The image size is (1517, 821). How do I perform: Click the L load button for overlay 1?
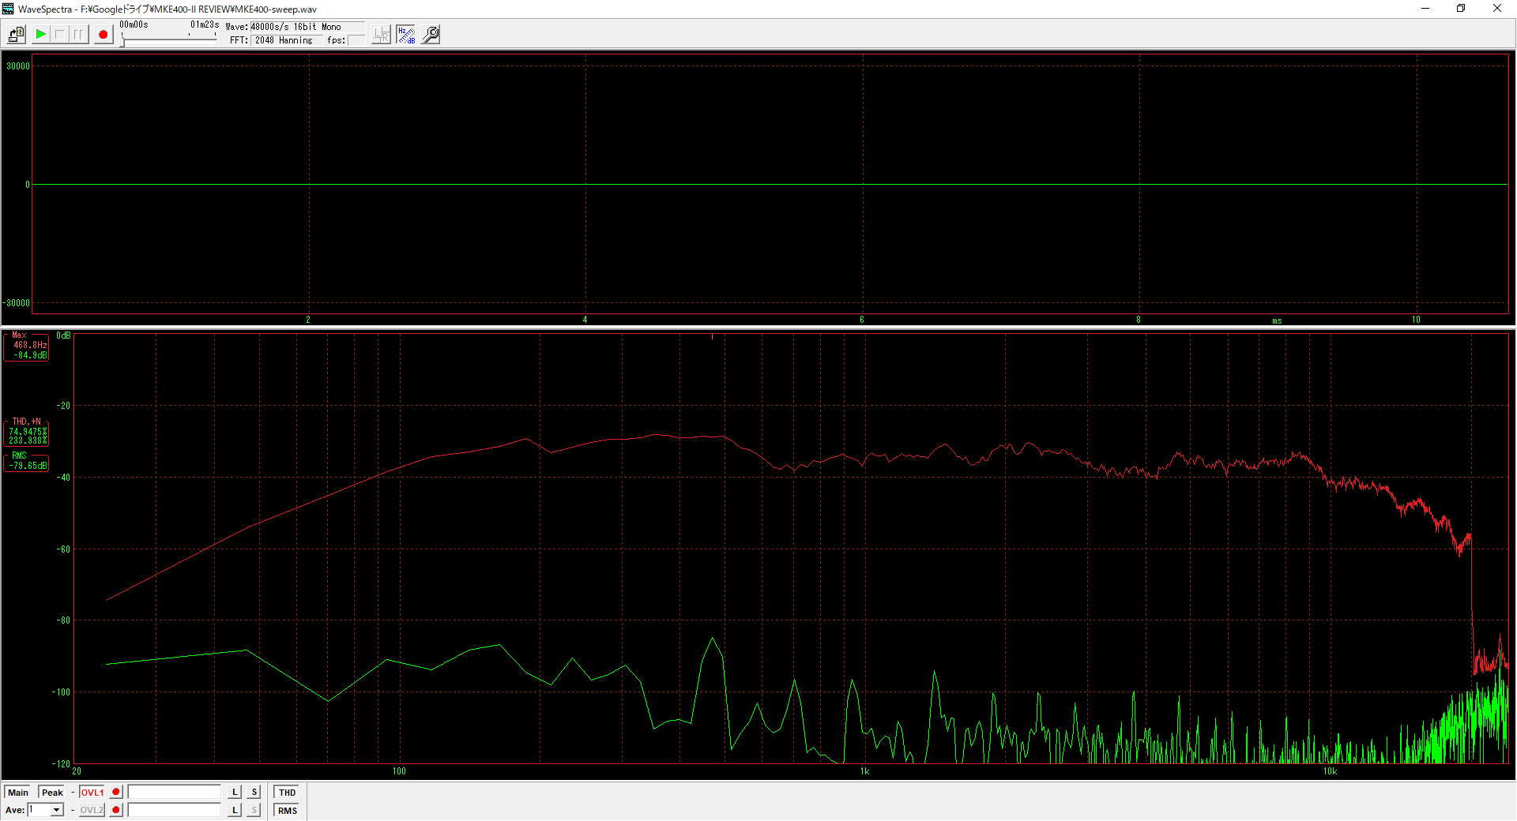click(235, 792)
